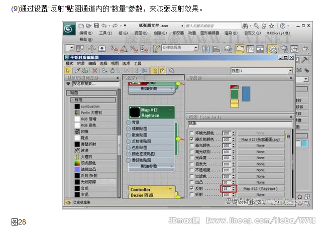Toggle the Percent Snap icon
Screen dimensions: 330x229
pyautogui.click(x=134, y=49)
